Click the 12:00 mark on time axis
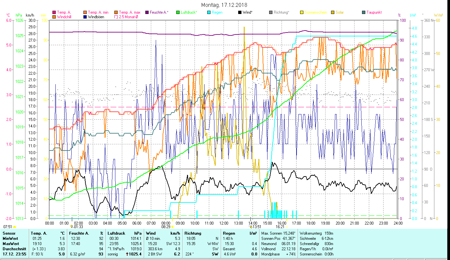The width and height of the screenshot is (450, 260). (x=224, y=223)
